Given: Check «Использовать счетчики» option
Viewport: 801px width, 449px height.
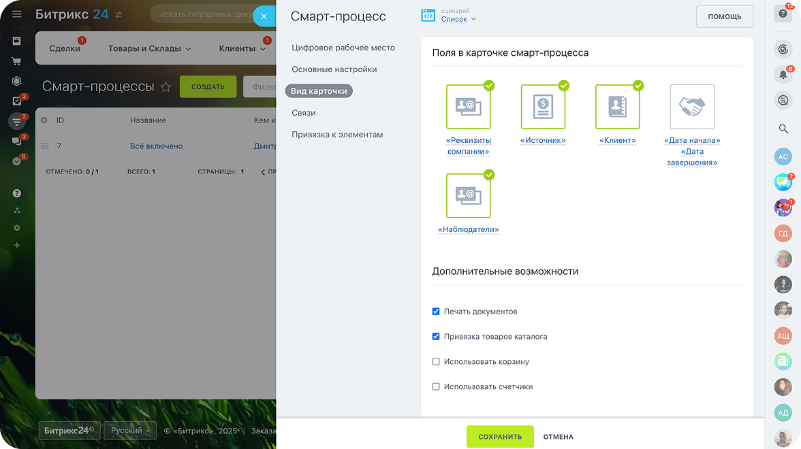Looking at the screenshot, I should point(436,387).
